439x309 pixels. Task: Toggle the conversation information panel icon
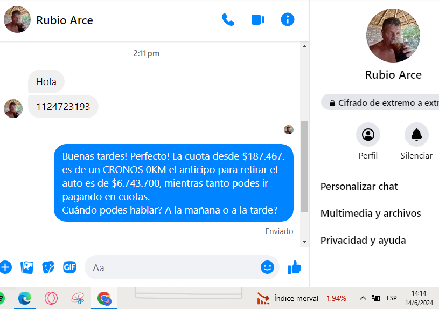click(288, 19)
